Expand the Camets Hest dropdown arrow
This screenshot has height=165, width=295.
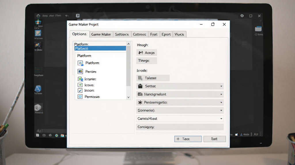(221, 119)
